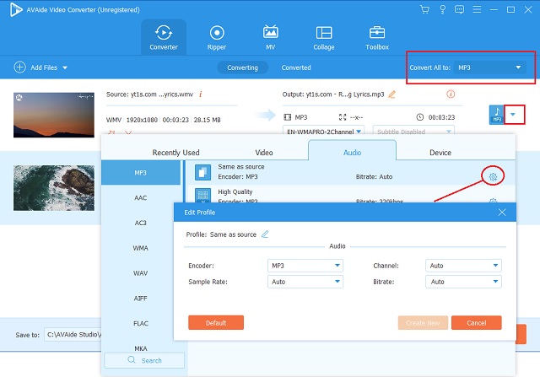The width and height of the screenshot is (540, 377).
Task: Click the output duration clock icon
Action: [420, 117]
